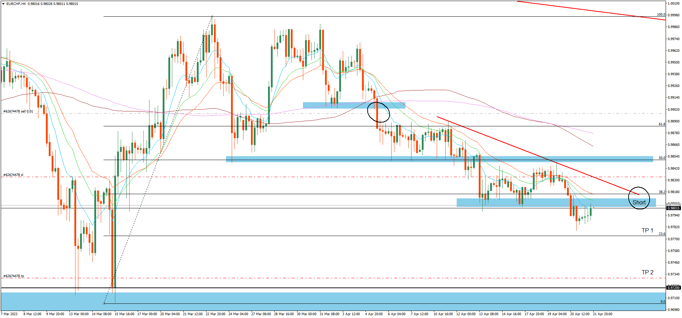This screenshot has width=682, height=318.
Task: Click 0.97940 on the price scale
Action: tap(673, 215)
